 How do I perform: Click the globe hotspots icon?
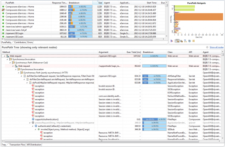coord(189,41)
